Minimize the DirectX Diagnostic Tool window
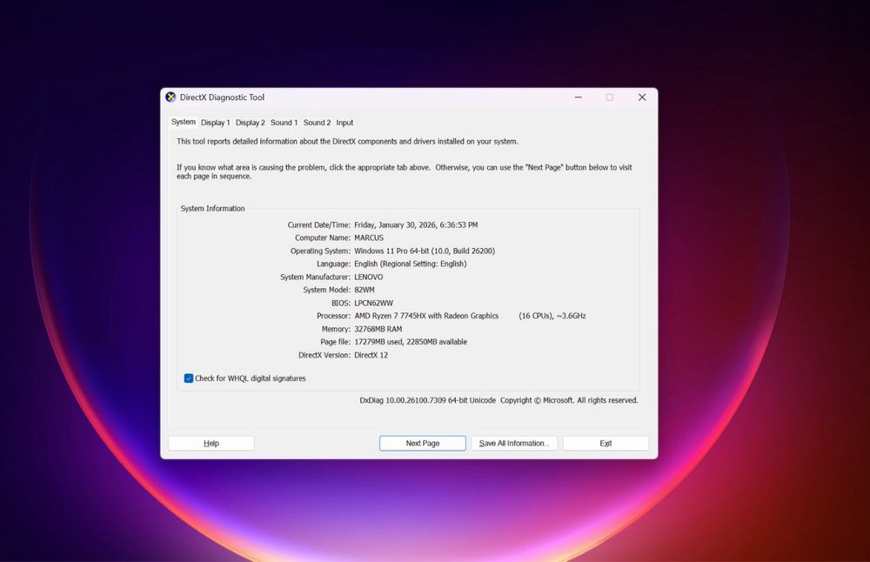The image size is (870, 562). coord(579,97)
